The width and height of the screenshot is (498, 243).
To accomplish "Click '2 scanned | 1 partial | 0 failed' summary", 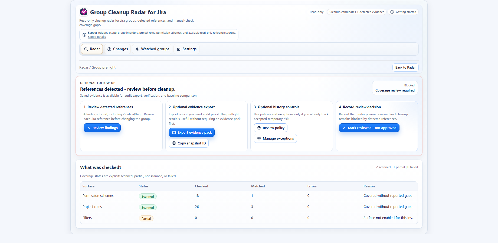I will pos(397,167).
